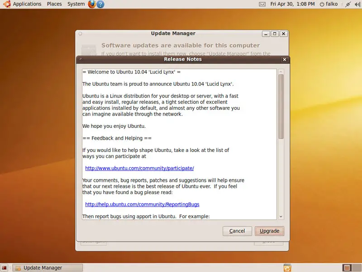The height and width of the screenshot is (272, 362).
Task: Click the Show Desktop icon in bottom panel
Action: 5,268
